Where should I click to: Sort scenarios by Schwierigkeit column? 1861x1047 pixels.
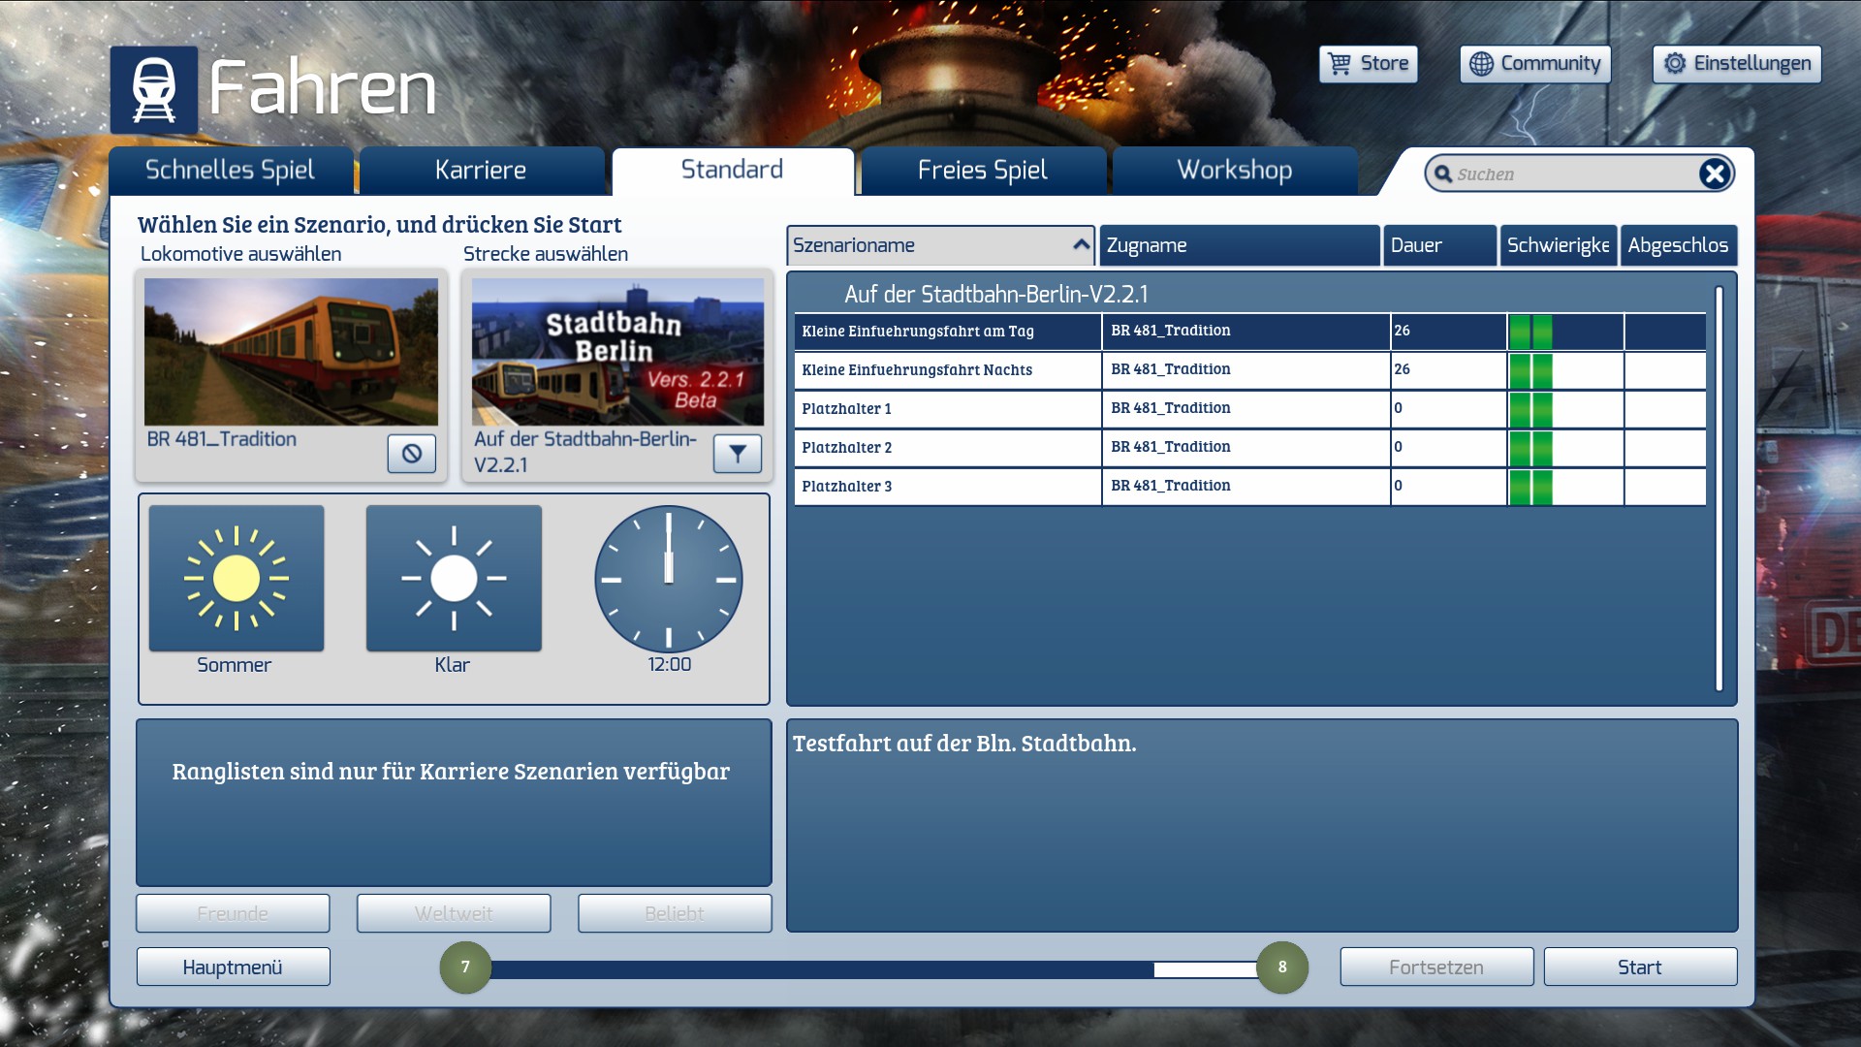(x=1558, y=245)
